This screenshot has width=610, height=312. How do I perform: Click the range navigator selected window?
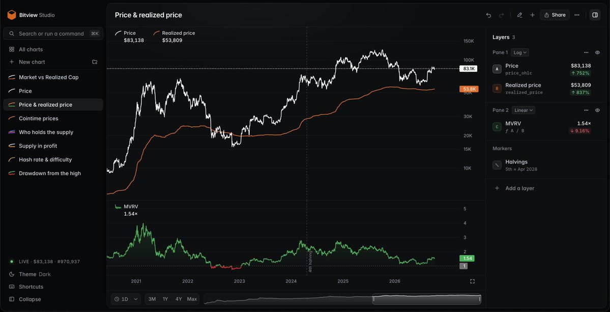(x=427, y=299)
